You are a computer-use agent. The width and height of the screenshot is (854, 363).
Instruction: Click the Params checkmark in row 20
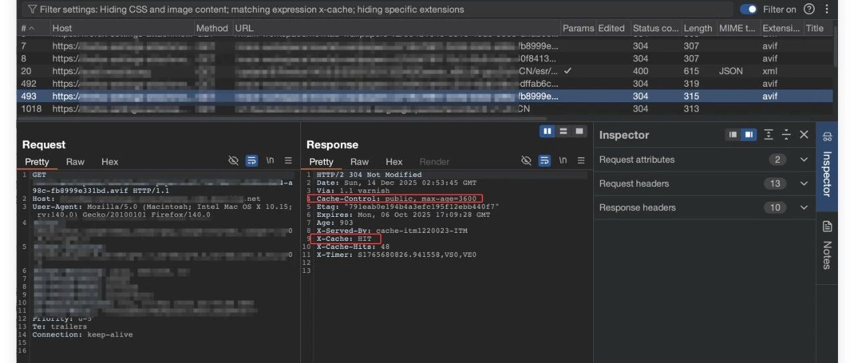pos(567,70)
